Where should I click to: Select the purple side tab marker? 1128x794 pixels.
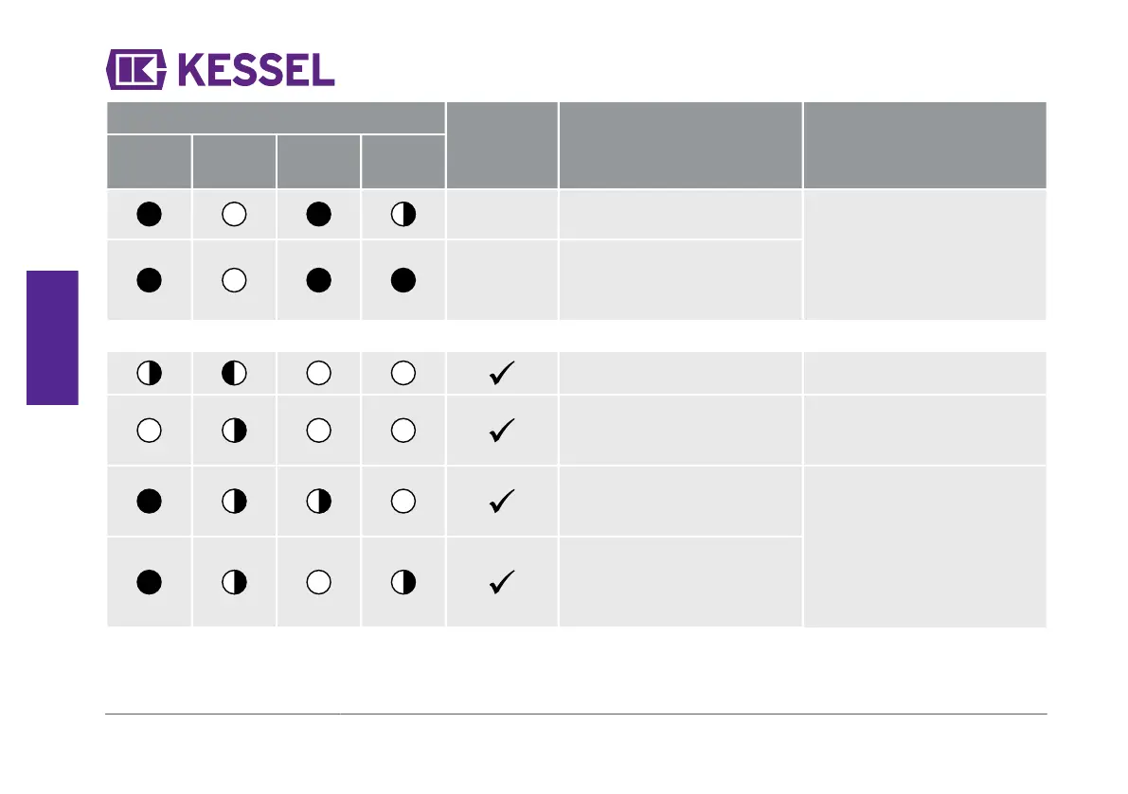[x=52, y=338]
